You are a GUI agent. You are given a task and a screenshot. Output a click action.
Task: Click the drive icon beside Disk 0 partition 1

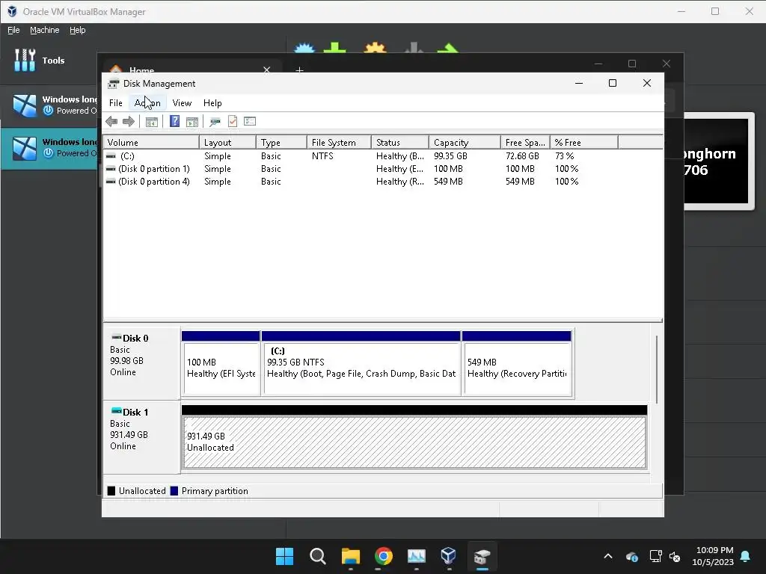click(x=111, y=169)
